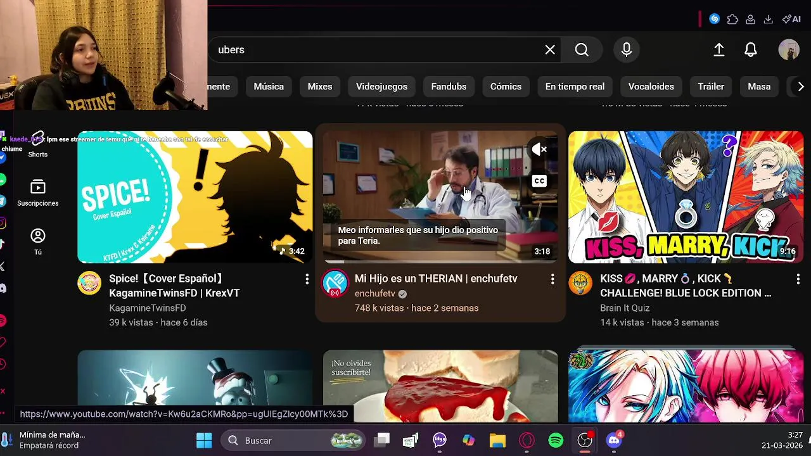Image resolution: width=811 pixels, height=456 pixels.
Task: Unmute the video preview audio
Action: [x=539, y=149]
